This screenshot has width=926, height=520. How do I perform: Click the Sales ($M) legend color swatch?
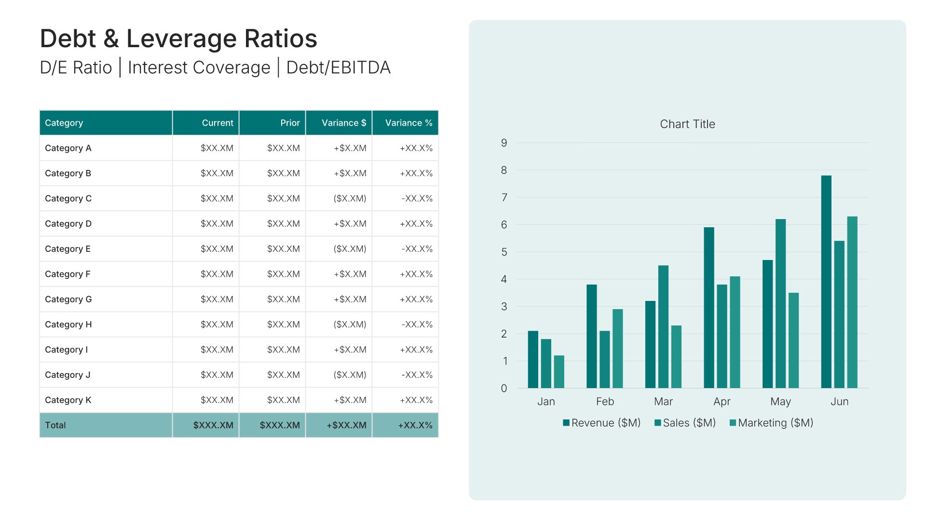pyautogui.click(x=657, y=423)
